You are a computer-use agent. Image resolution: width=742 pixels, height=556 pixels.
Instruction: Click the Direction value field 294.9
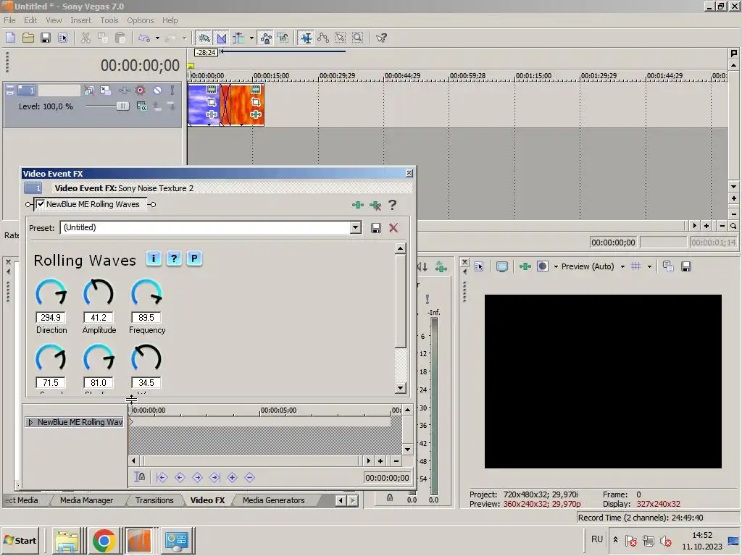pyautogui.click(x=51, y=318)
